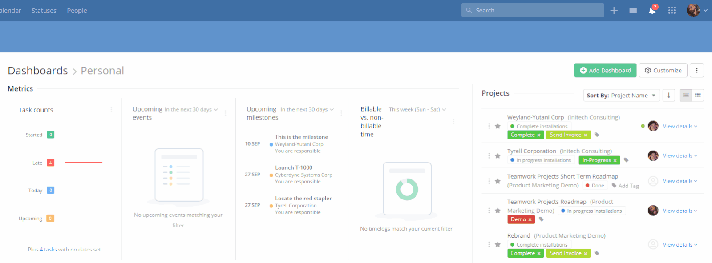Open Billable time widget options menu
712x263 pixels.
click(453, 121)
